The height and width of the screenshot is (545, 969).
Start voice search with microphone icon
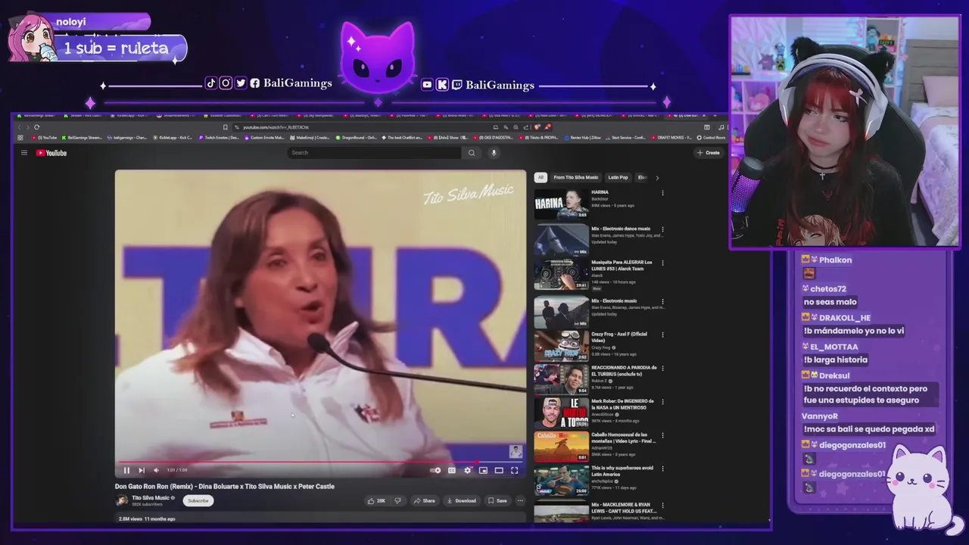tap(494, 153)
